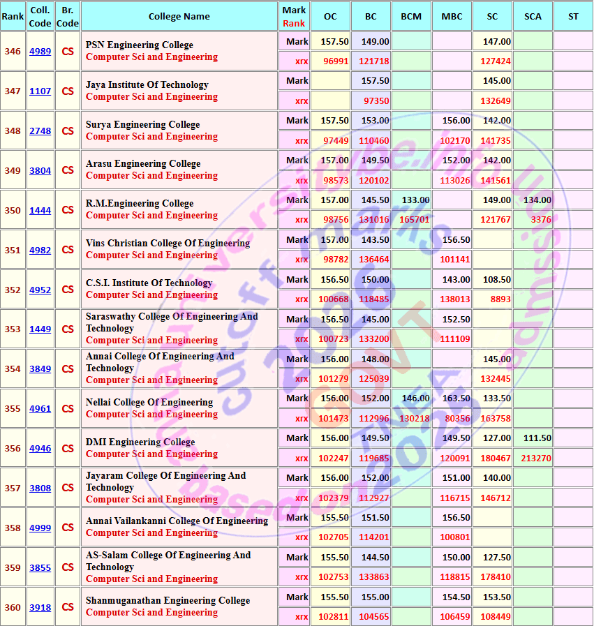
Task: Select the OC column header
Action: coord(330,16)
